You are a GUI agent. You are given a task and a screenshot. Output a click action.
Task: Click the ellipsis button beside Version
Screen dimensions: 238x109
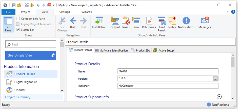point(215,79)
